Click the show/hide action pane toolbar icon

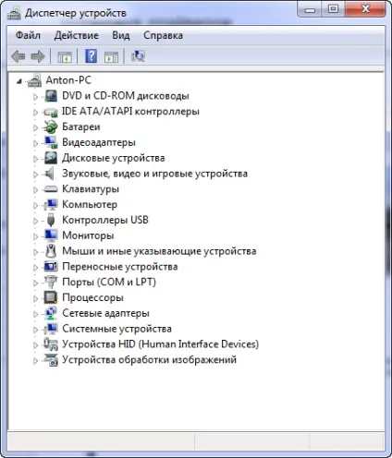(x=111, y=56)
